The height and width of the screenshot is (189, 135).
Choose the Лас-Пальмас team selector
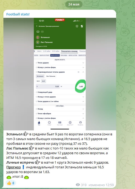tap(51, 76)
